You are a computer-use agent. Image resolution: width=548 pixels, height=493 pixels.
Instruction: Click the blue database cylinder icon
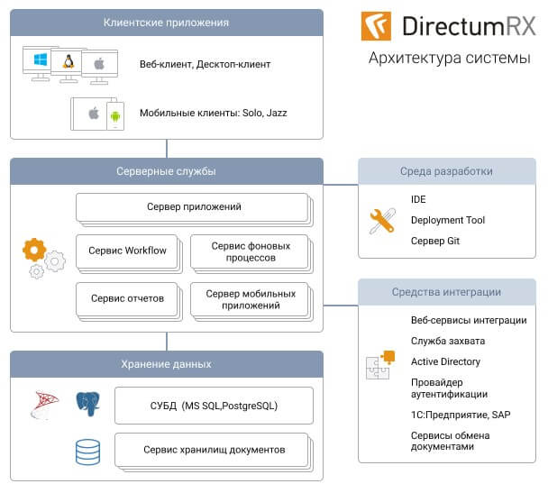pos(87,452)
